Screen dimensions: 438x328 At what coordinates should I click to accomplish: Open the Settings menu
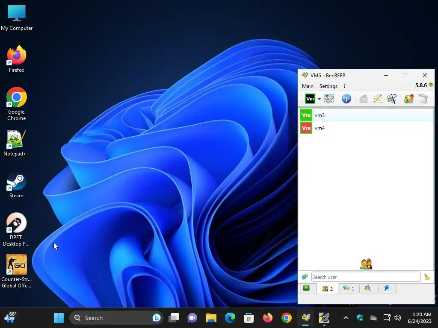point(328,86)
